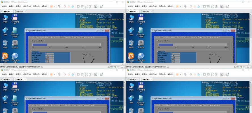
Task: Toggle console view in 测试机7 window
Action: tap(96, 74)
